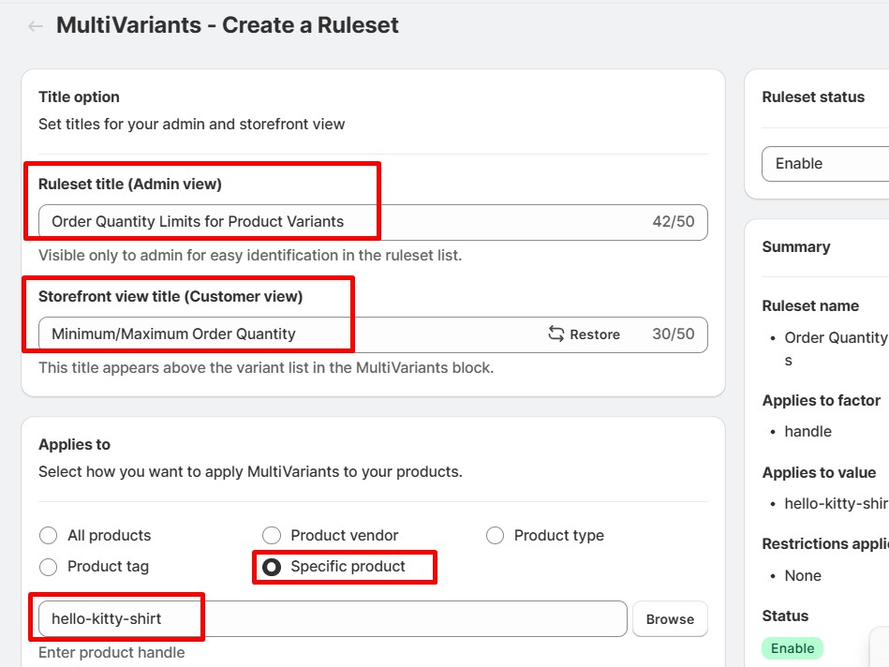This screenshot has height=667, width=889.
Task: Click the 'This title appears above' help text
Action: 266,367
